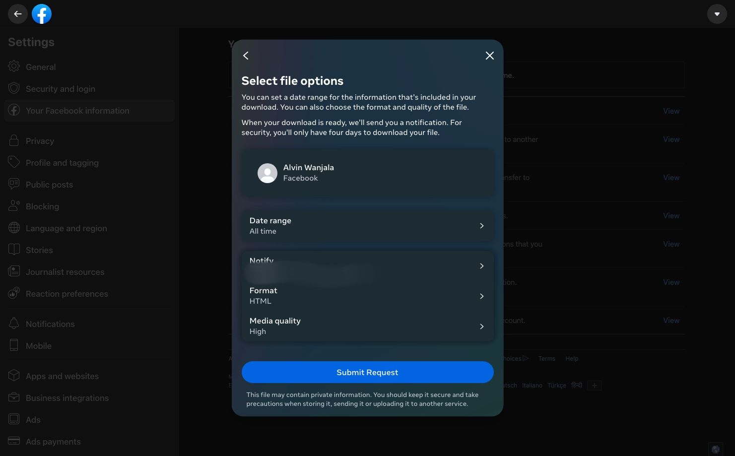Screen dimensions: 735x456
Task: Click the Language and region globe icon
Action: (14, 228)
